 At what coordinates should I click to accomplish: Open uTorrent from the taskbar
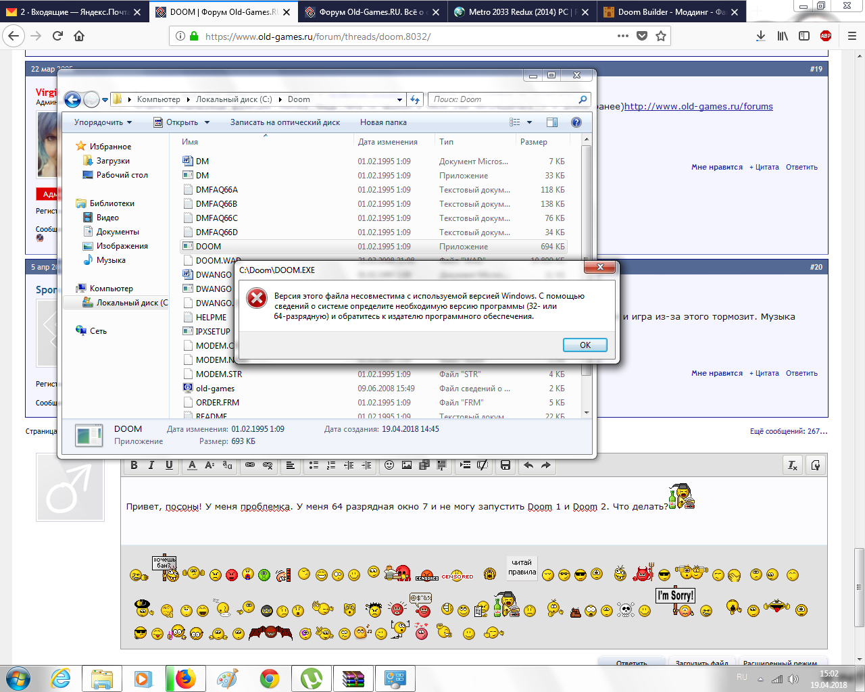tap(311, 678)
